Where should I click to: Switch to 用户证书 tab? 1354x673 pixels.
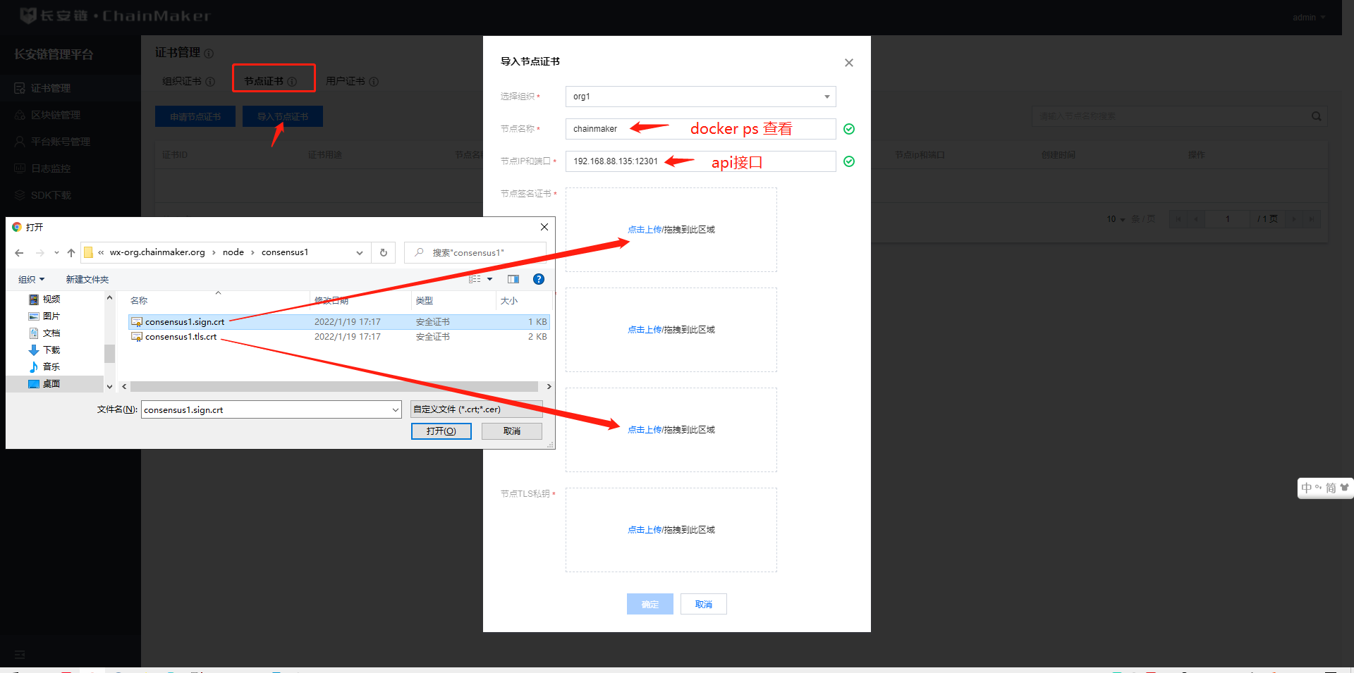coord(346,82)
